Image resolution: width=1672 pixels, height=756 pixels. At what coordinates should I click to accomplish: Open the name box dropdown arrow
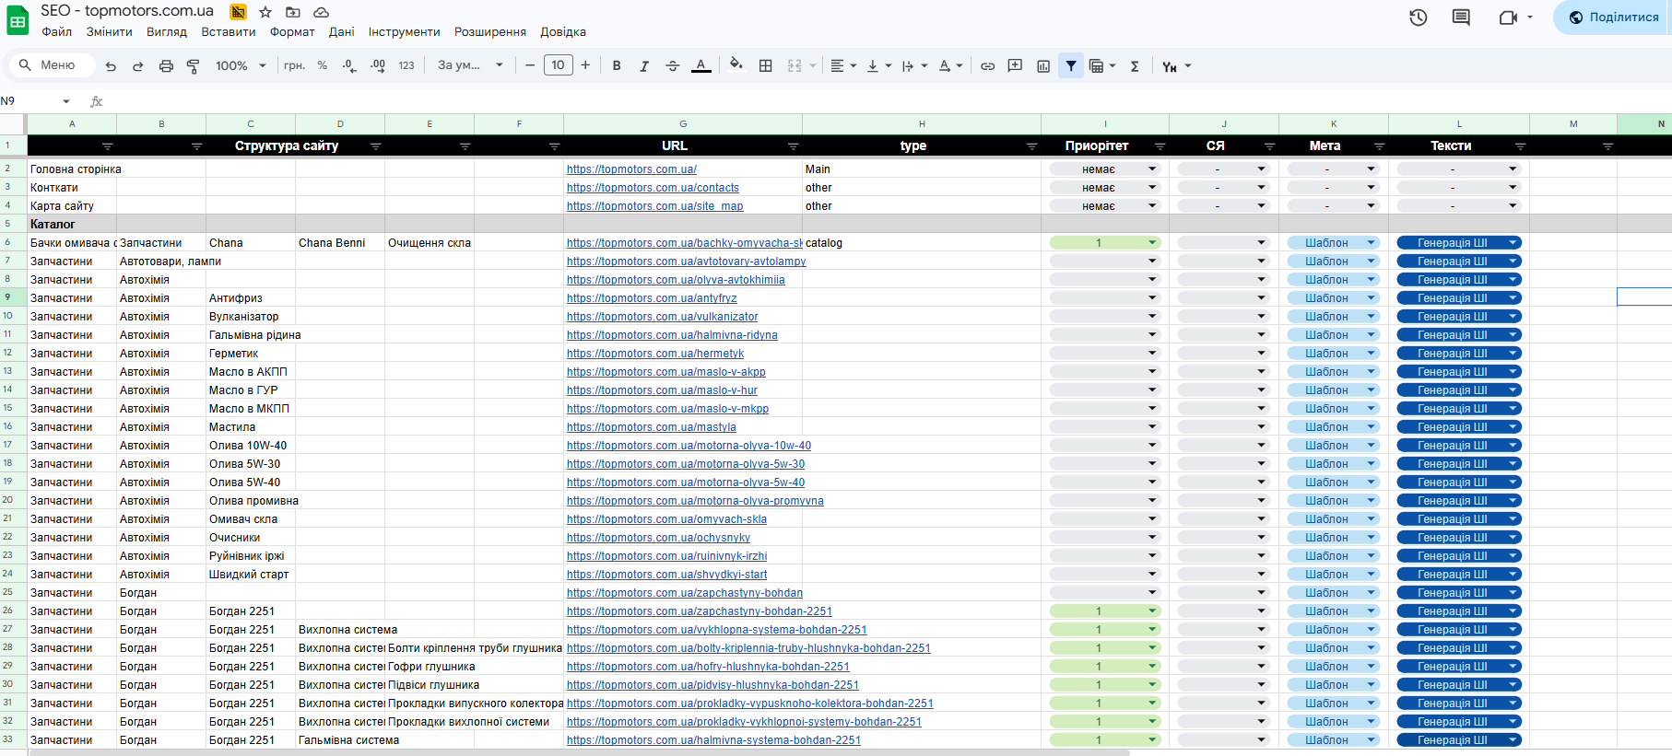click(x=66, y=101)
